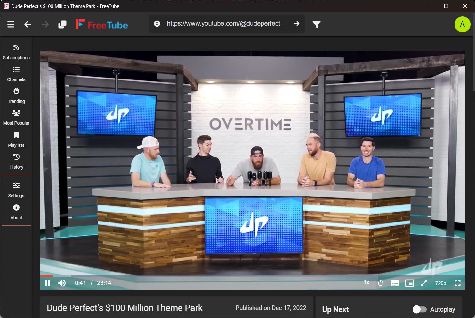Open the 720p quality selector
Viewport: 475px width, 318px height.
[x=441, y=283]
